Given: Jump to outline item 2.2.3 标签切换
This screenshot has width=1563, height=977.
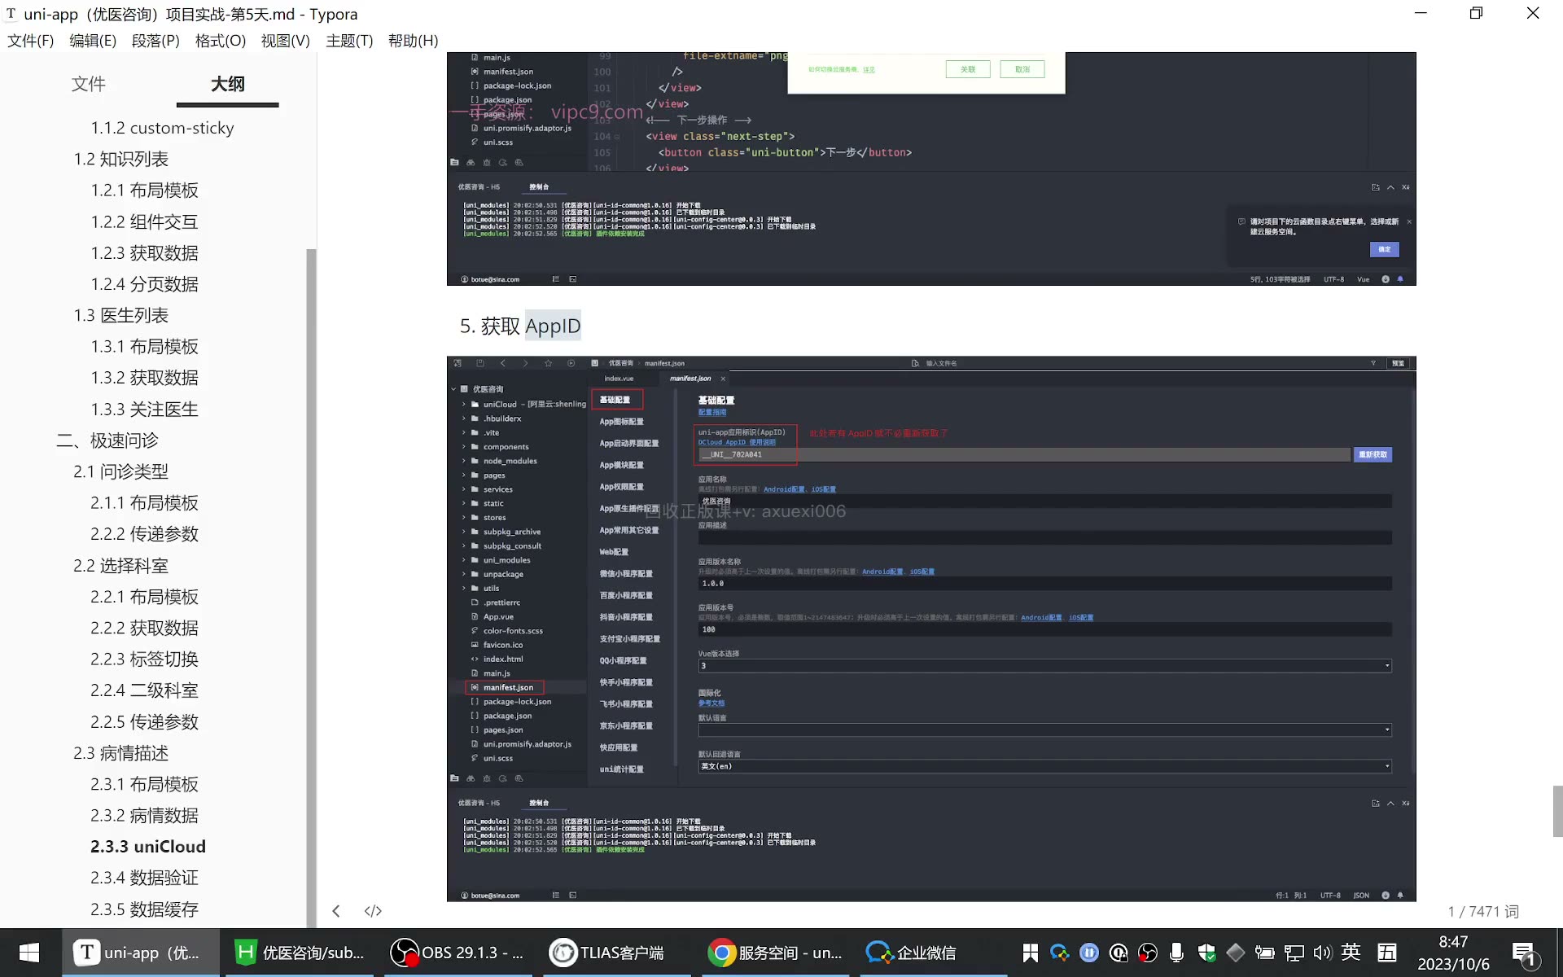Looking at the screenshot, I should (144, 659).
